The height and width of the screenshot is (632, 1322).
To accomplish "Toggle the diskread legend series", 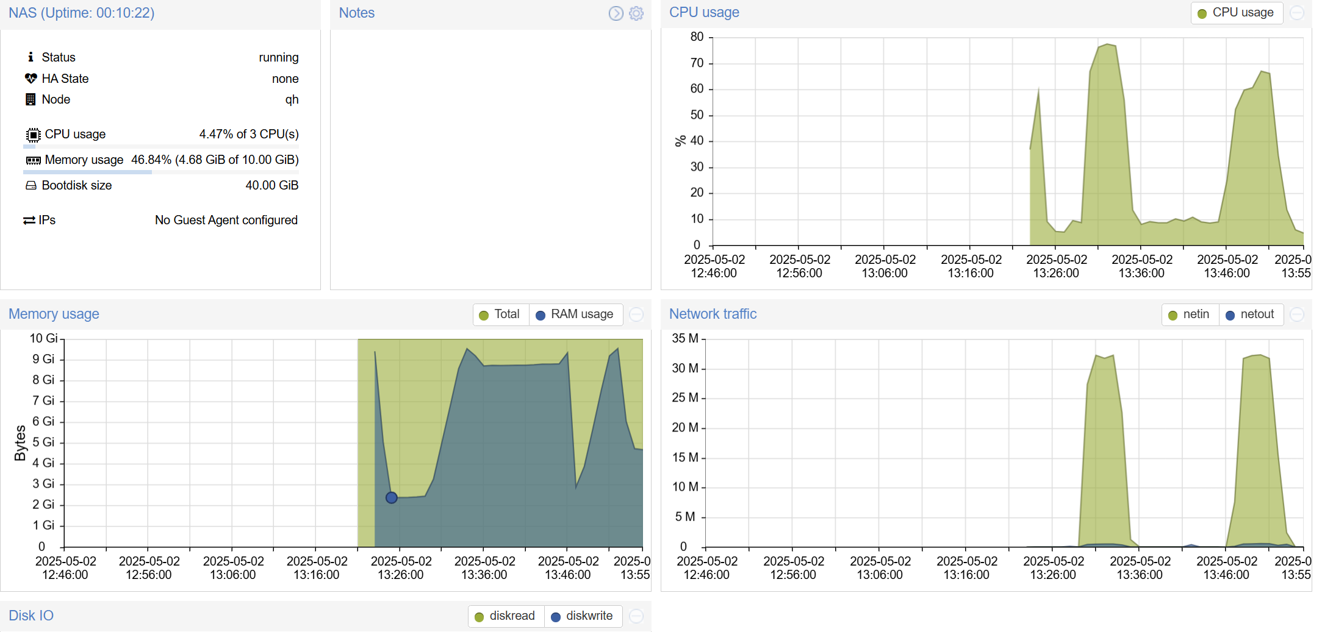I will point(506,616).
